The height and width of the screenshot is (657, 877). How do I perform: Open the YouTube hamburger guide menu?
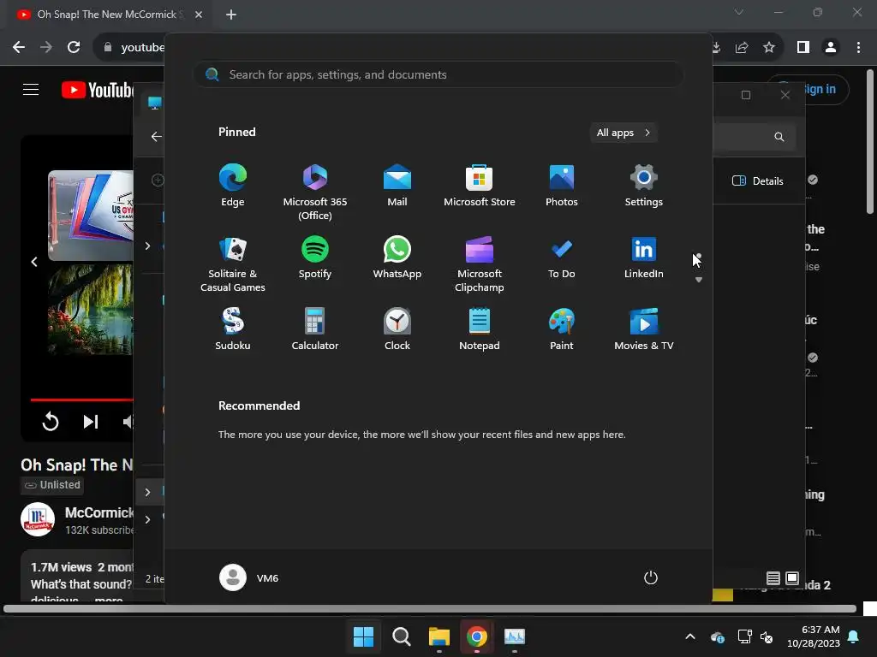[31, 89]
